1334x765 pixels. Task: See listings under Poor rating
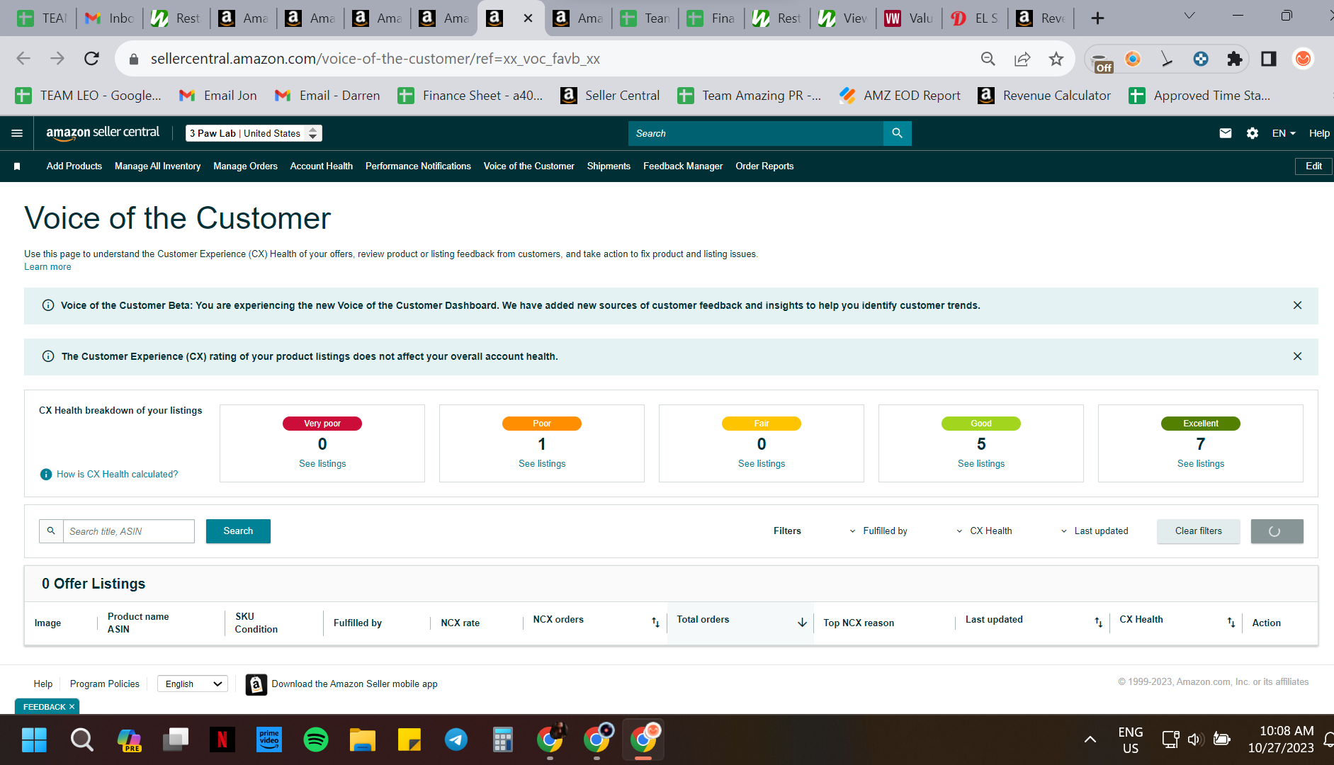[x=542, y=464]
